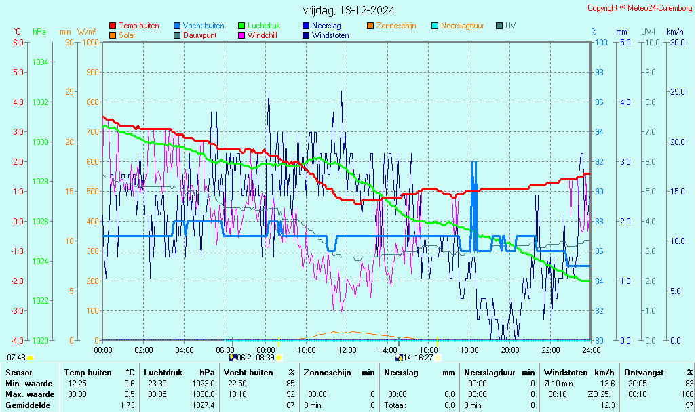Click the chart date title vrijdag, 13-12-2024

[x=348, y=10]
